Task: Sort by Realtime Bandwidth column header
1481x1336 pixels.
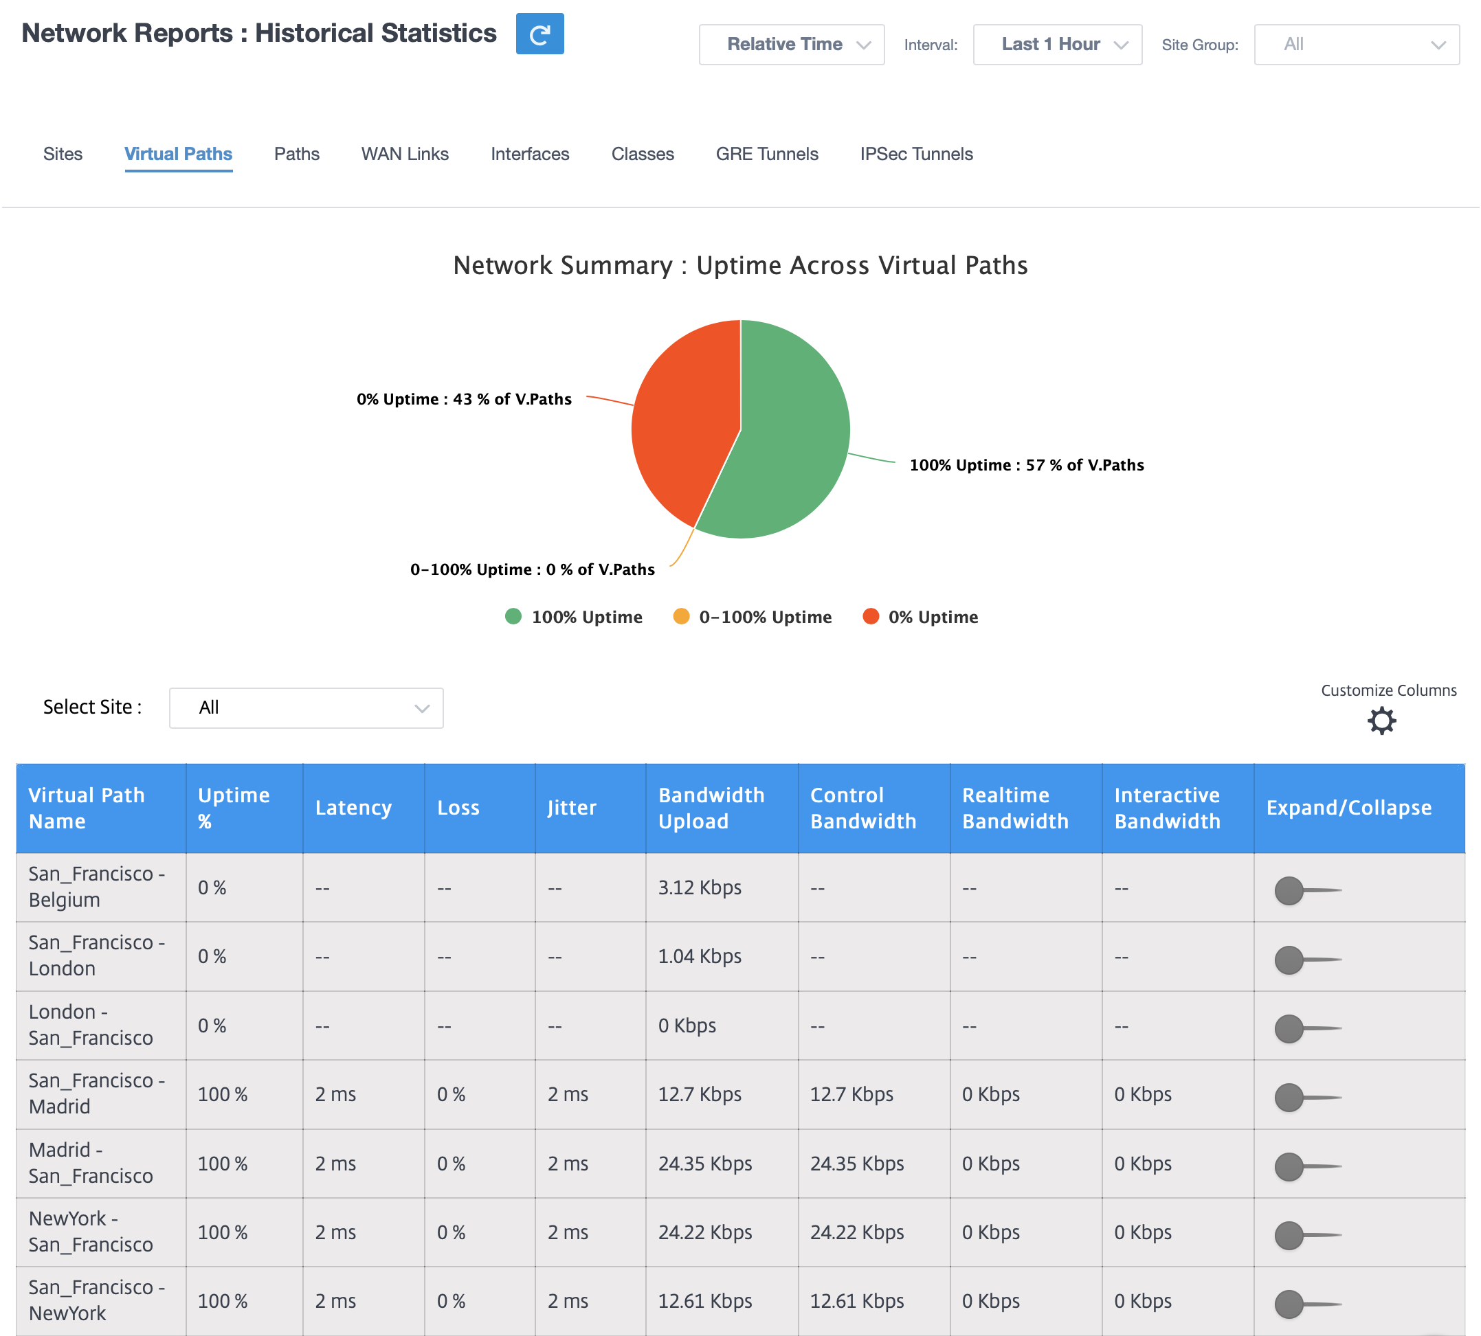Action: point(1026,808)
